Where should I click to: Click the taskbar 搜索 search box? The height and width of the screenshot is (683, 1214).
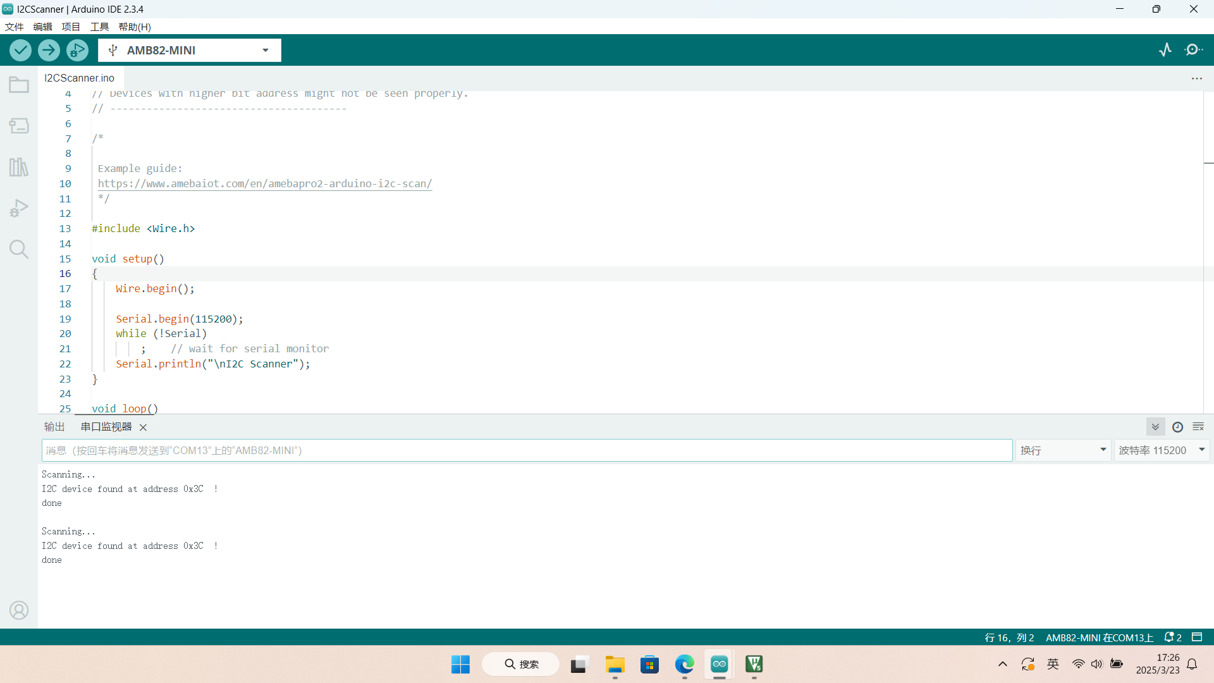point(521,664)
